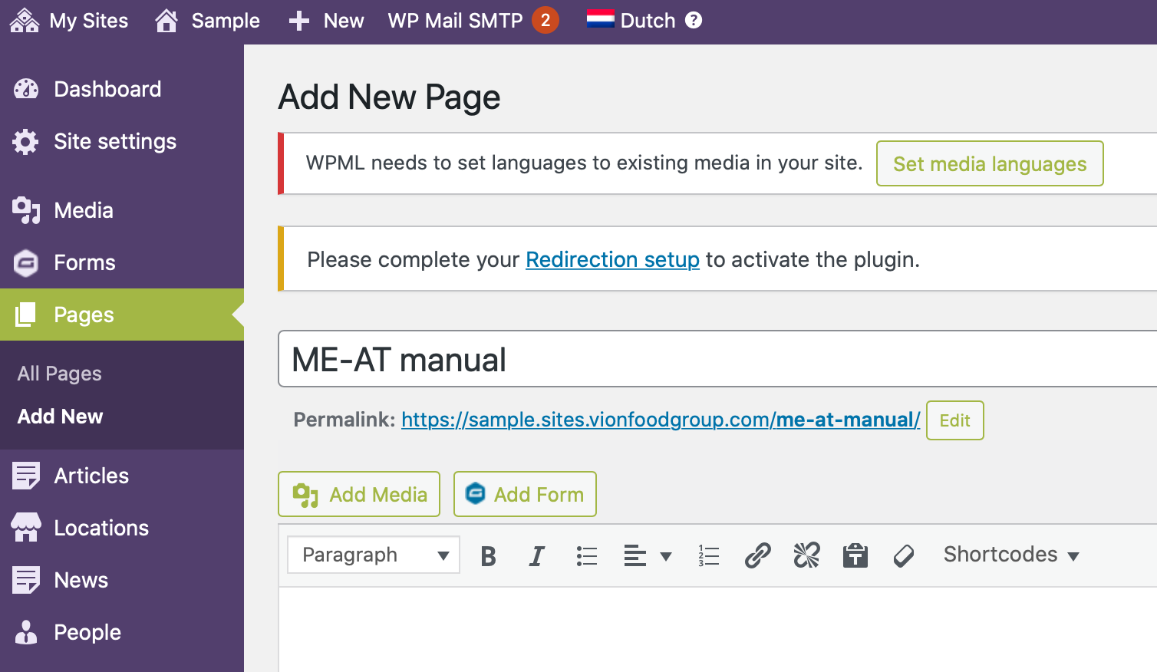The height and width of the screenshot is (672, 1157).
Task: Click the page title input field
Action: (714, 359)
